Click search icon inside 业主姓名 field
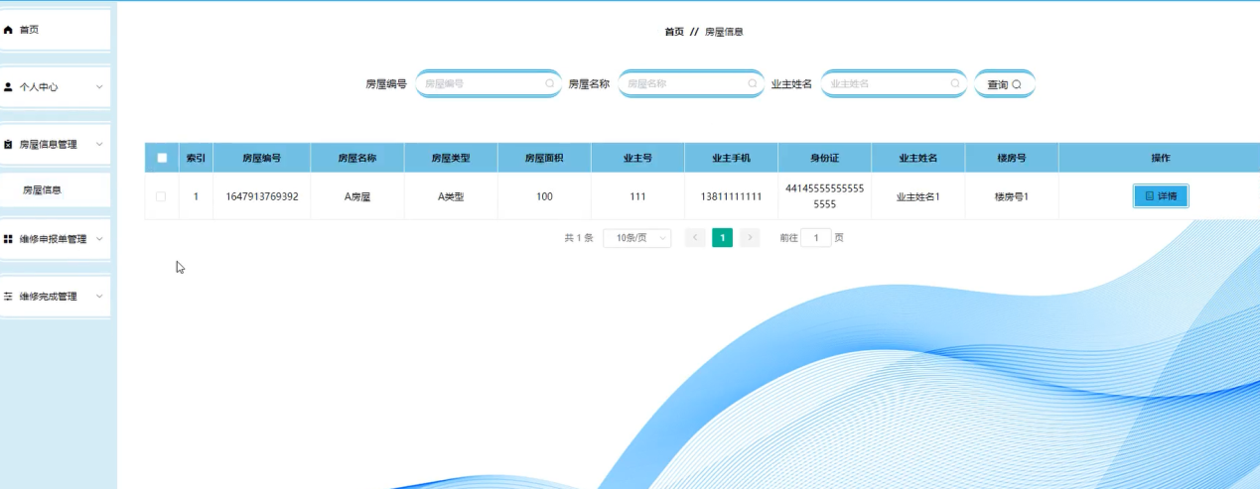This screenshot has width=1260, height=489. (x=955, y=84)
